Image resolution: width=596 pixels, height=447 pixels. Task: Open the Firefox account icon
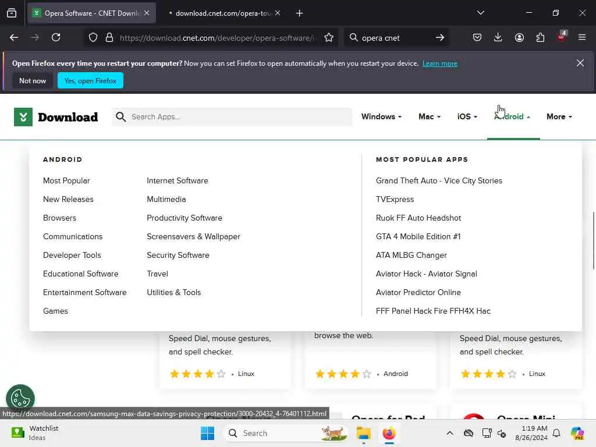(x=519, y=38)
